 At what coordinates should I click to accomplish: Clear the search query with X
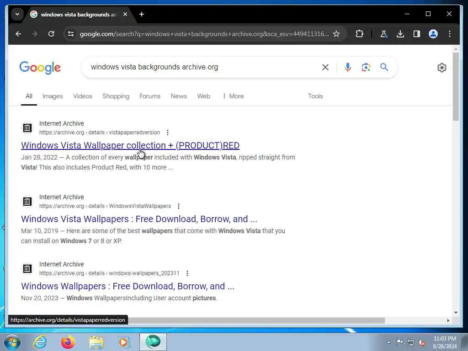[x=325, y=67]
